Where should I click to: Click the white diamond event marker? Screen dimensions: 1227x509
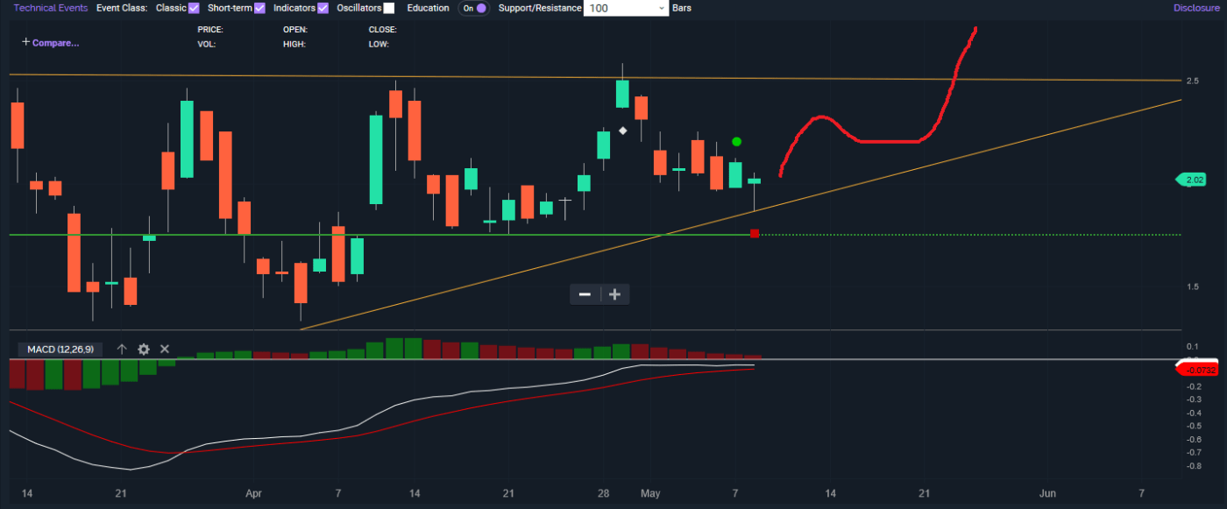point(622,131)
